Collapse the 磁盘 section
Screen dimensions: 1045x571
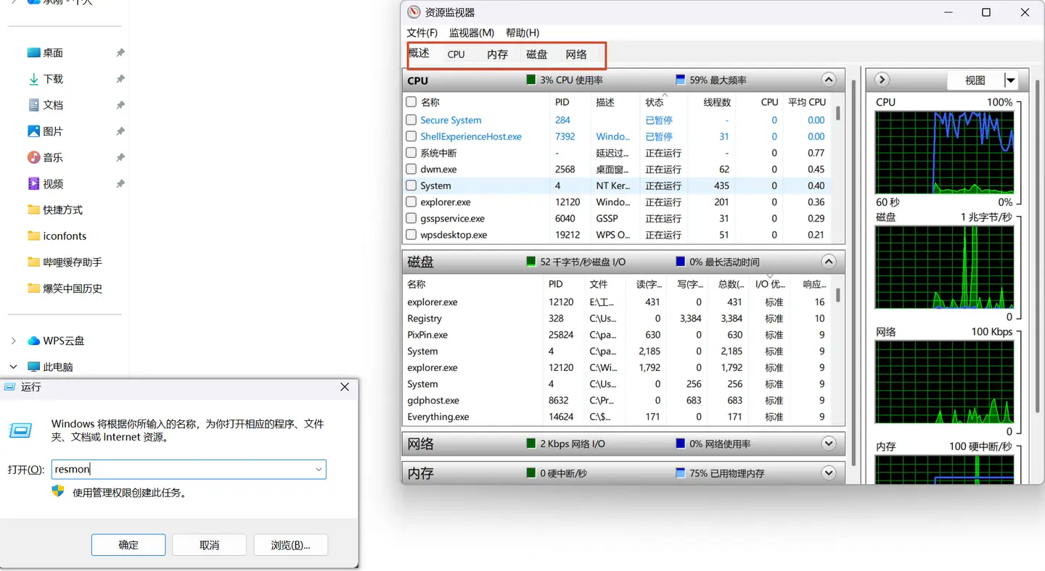829,262
